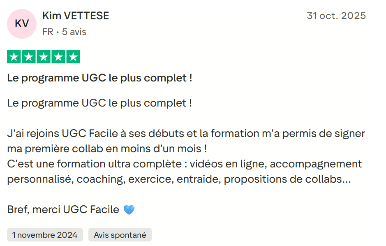
Task: Click the "1 novembre 2024" experience date tag
Action: coord(45,235)
